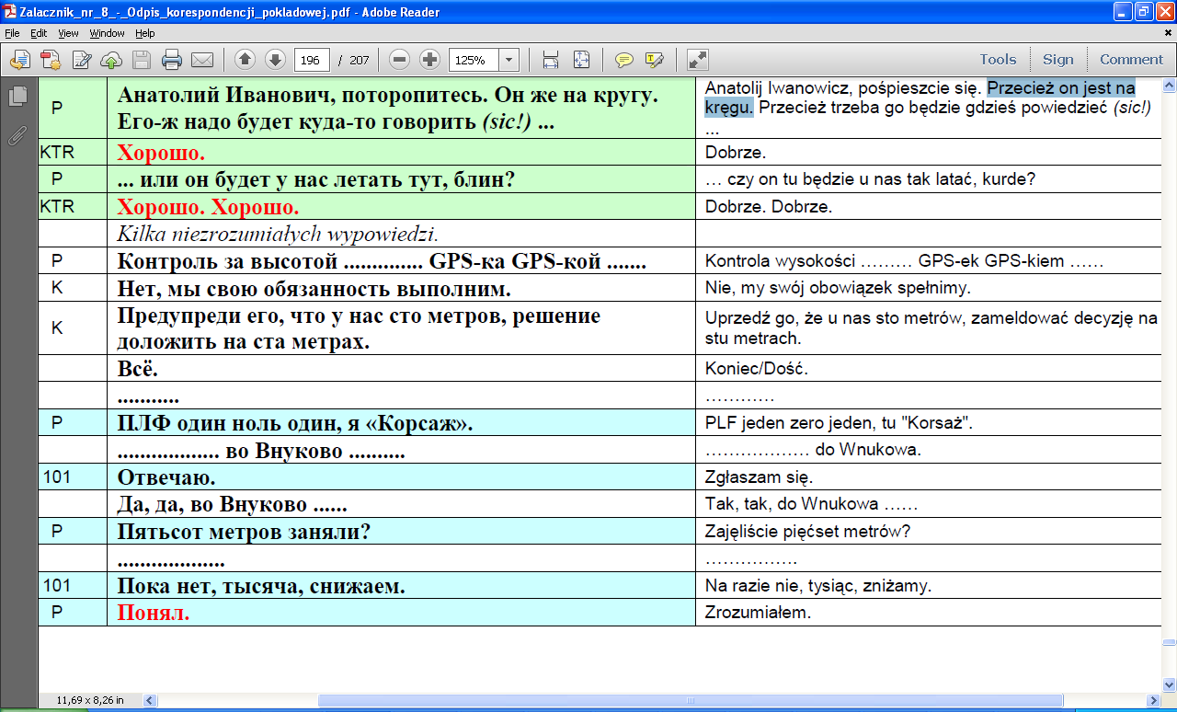Click the text 'PLF jeden zero jeden, tu "Korsaż".'
This screenshot has width=1177, height=712.
click(x=839, y=423)
